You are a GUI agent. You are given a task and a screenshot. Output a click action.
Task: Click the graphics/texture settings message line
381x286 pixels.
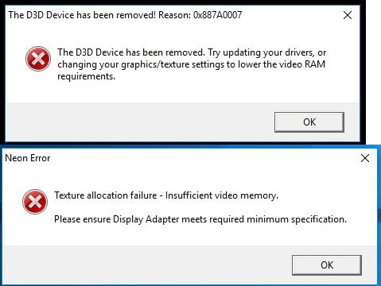click(191, 64)
